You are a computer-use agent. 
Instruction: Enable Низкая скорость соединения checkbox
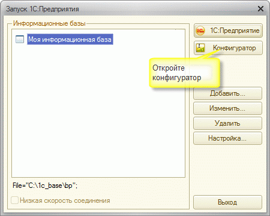tap(14, 200)
